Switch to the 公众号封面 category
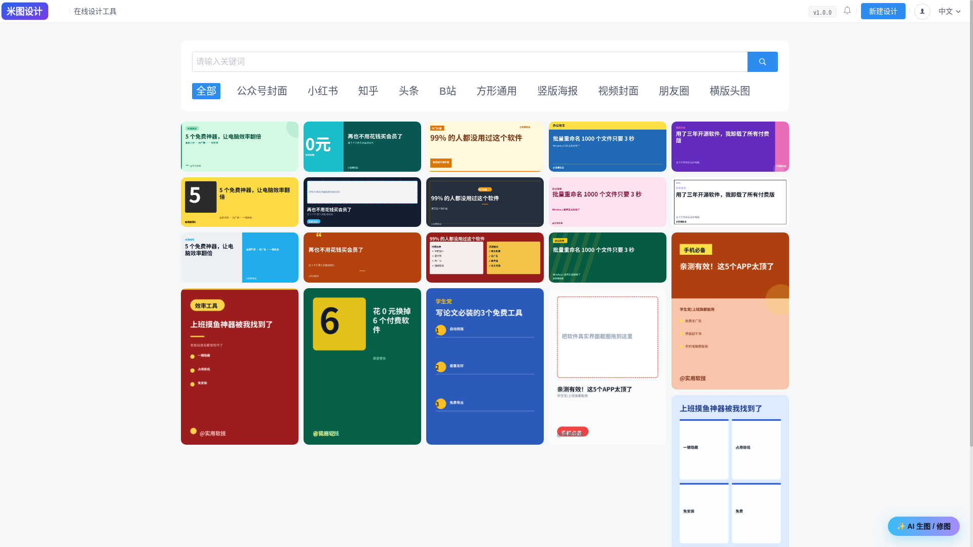This screenshot has width=973, height=547. [x=262, y=91]
